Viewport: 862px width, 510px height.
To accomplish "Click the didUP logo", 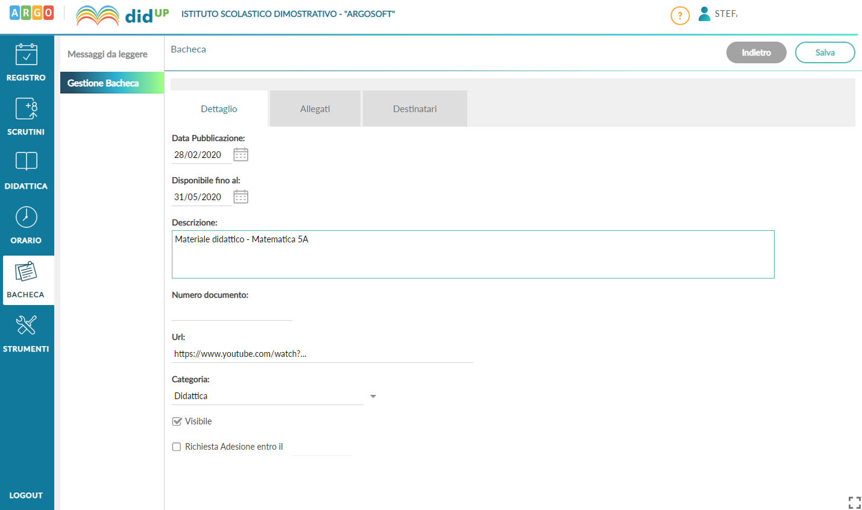I will 122,15.
